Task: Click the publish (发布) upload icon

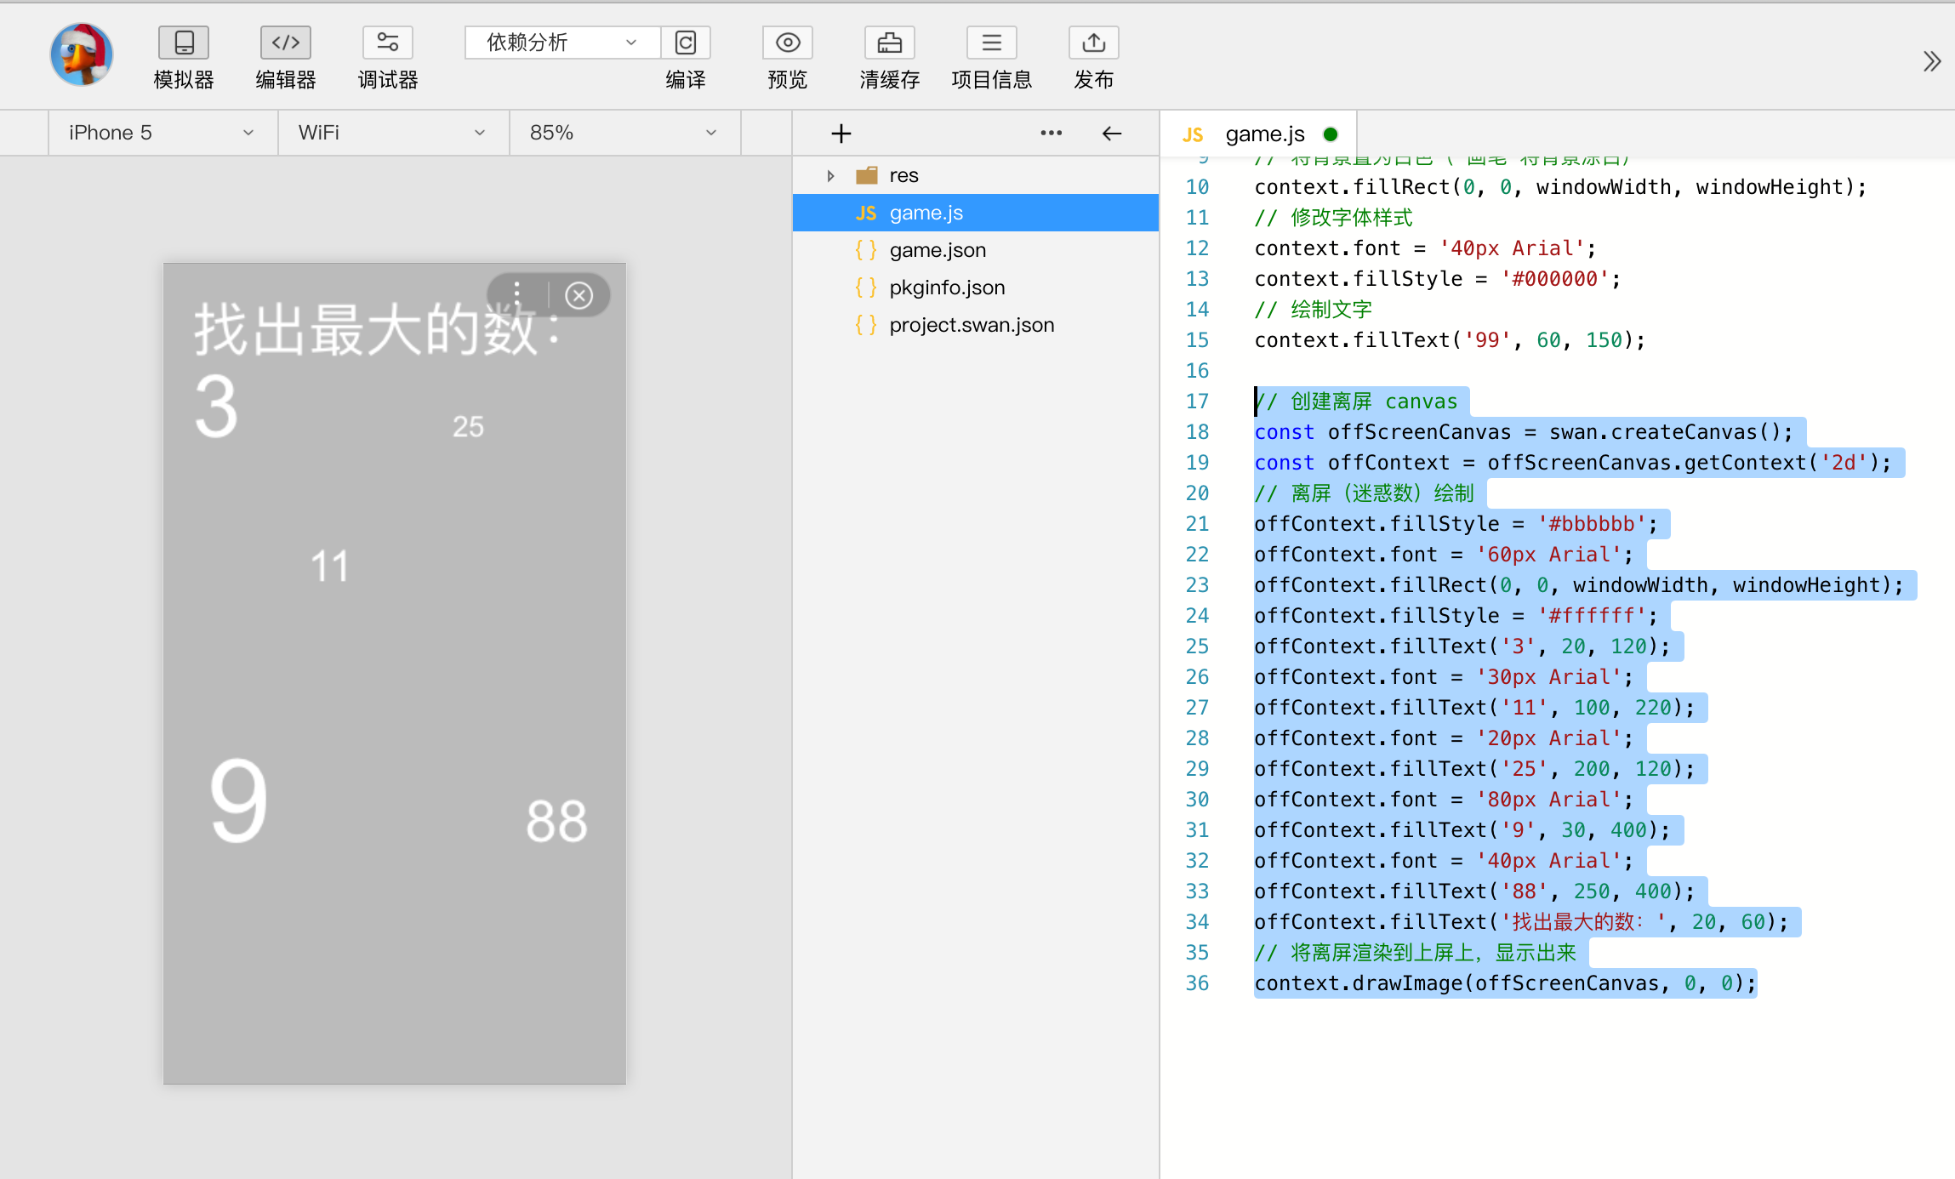Action: [x=1094, y=43]
